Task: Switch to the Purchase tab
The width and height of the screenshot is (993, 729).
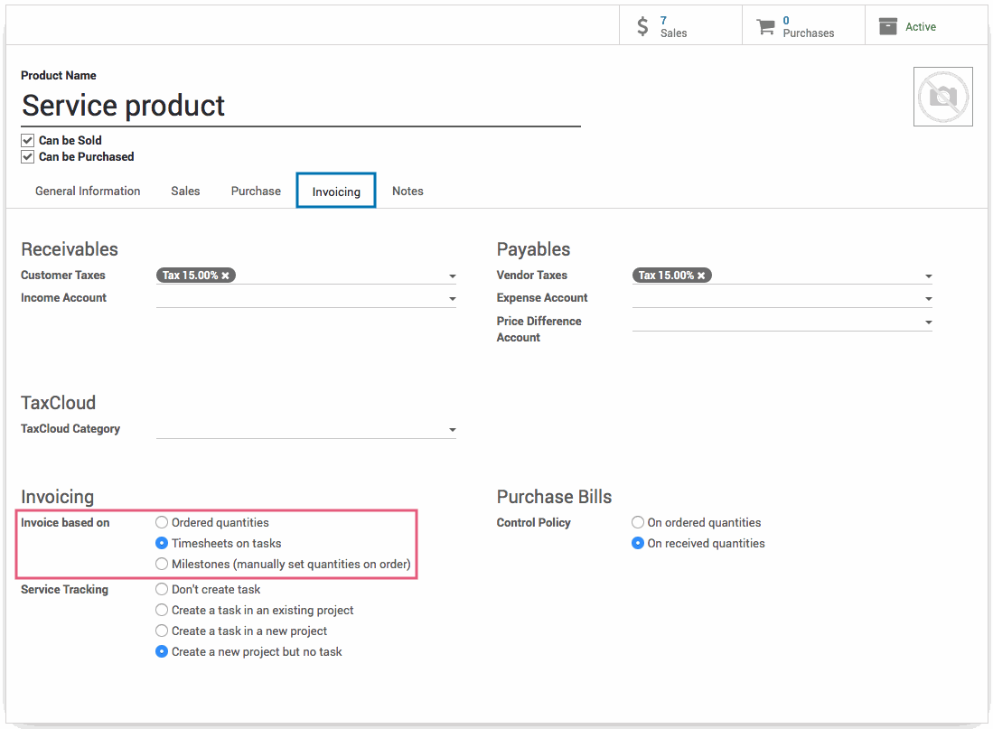Action: (256, 192)
